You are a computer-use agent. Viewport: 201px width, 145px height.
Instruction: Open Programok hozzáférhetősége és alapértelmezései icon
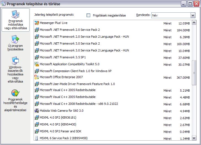pyautogui.click(x=15, y=93)
